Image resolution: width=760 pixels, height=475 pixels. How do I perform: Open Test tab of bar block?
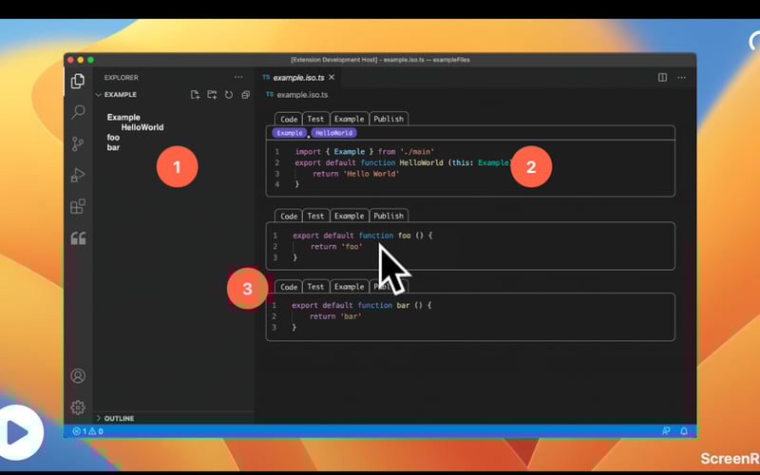315,287
